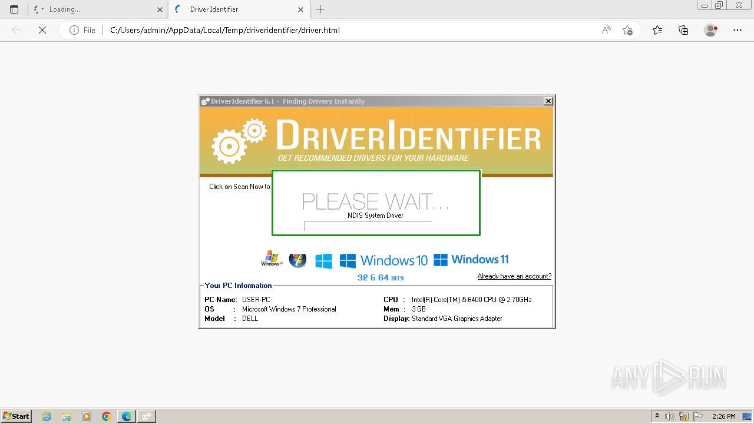Open the Collections panel
This screenshot has width=754, height=424.
[683, 30]
